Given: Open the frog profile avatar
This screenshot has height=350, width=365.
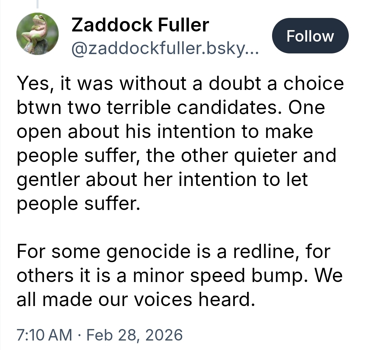Looking at the screenshot, I should click(38, 34).
